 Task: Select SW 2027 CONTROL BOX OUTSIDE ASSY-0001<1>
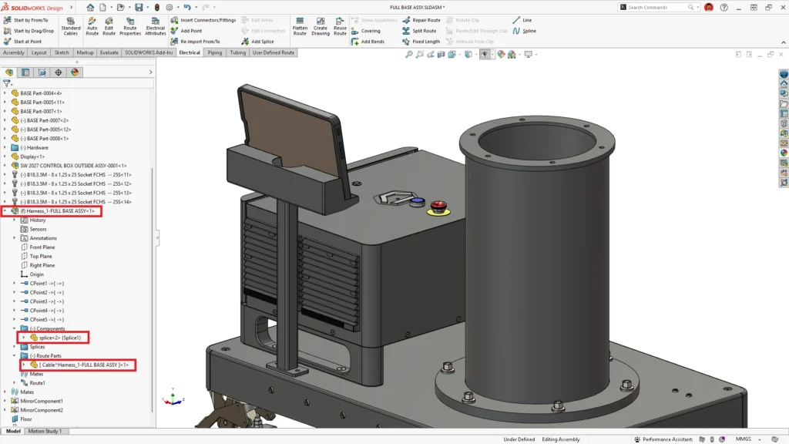click(73, 166)
